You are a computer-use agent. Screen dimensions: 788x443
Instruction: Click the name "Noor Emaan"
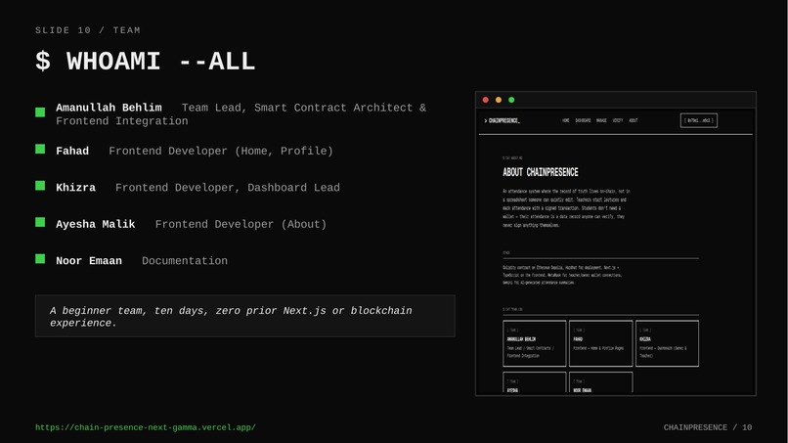89,261
